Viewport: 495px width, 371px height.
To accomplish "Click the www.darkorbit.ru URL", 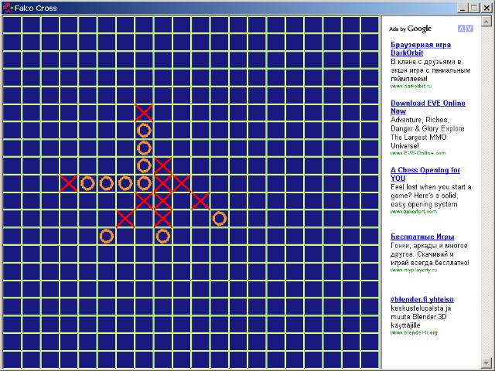I will click(411, 86).
